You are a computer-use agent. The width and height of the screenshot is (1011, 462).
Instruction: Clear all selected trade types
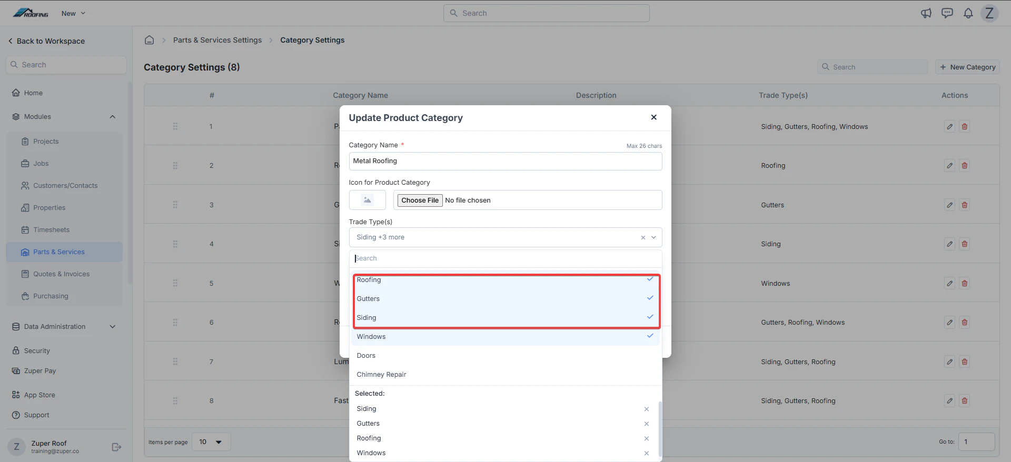[643, 237]
